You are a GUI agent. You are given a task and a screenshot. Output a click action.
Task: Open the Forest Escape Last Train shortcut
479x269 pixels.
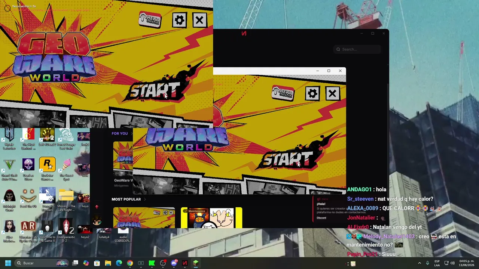(66, 139)
